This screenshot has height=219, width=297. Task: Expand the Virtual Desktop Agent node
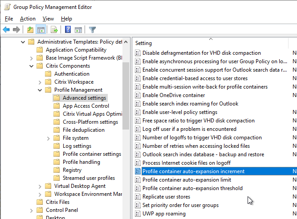click(40, 186)
